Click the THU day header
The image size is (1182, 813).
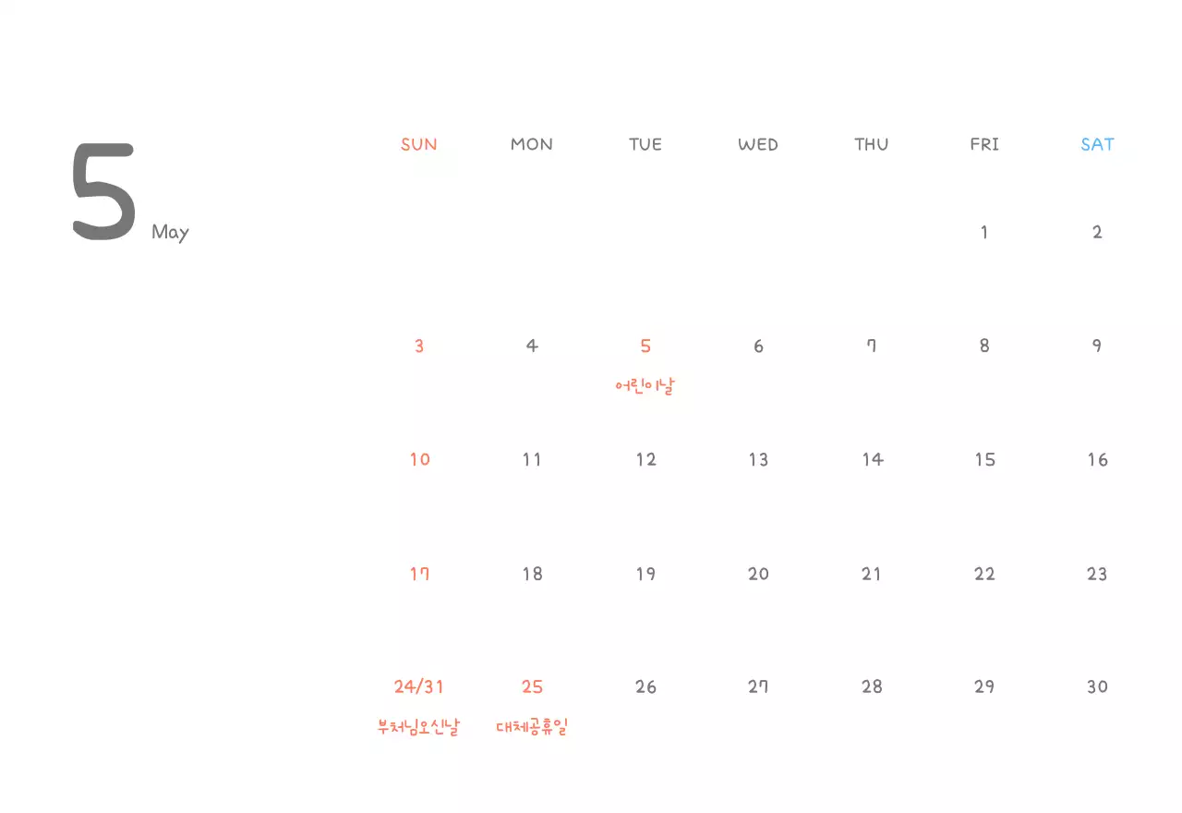(x=872, y=144)
